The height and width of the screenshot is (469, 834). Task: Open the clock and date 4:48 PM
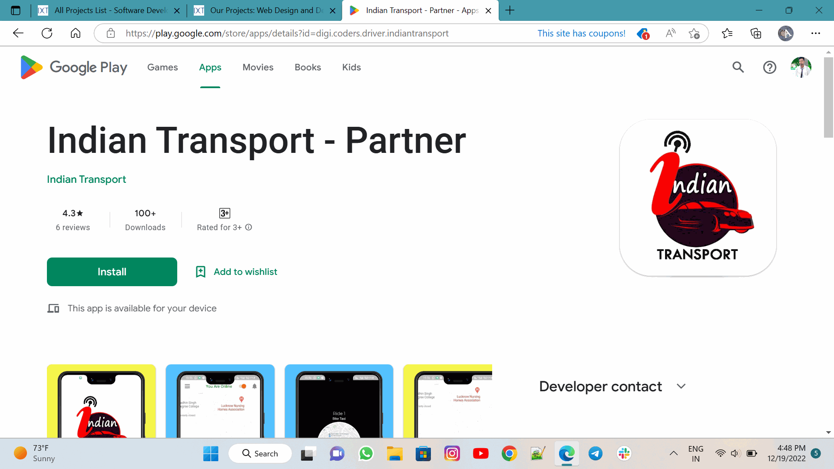click(786, 453)
